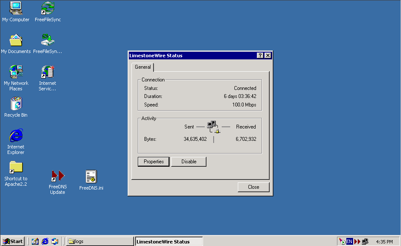
Task: Select the Recycle Bin icon
Action: [x=16, y=103]
